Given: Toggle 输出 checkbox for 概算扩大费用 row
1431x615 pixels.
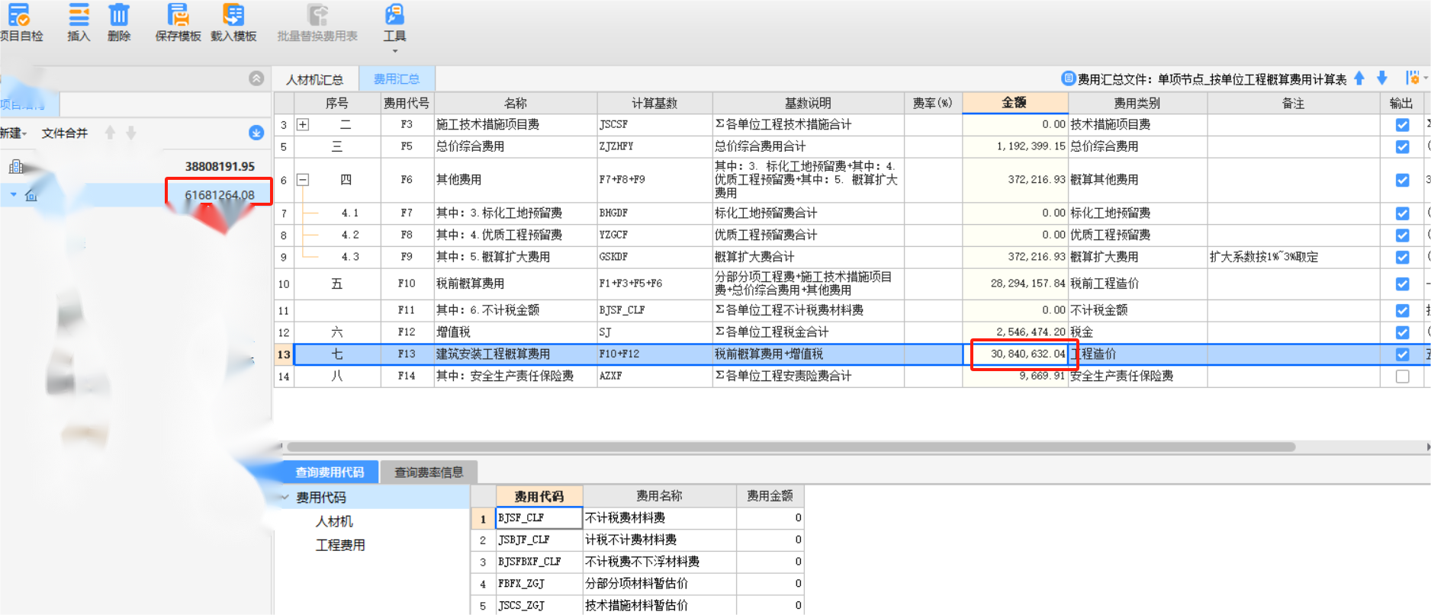Looking at the screenshot, I should pyautogui.click(x=1402, y=257).
